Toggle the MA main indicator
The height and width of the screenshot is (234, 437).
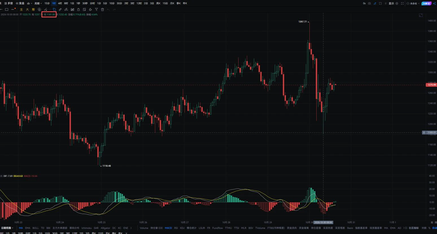pyautogui.click(x=21, y=228)
